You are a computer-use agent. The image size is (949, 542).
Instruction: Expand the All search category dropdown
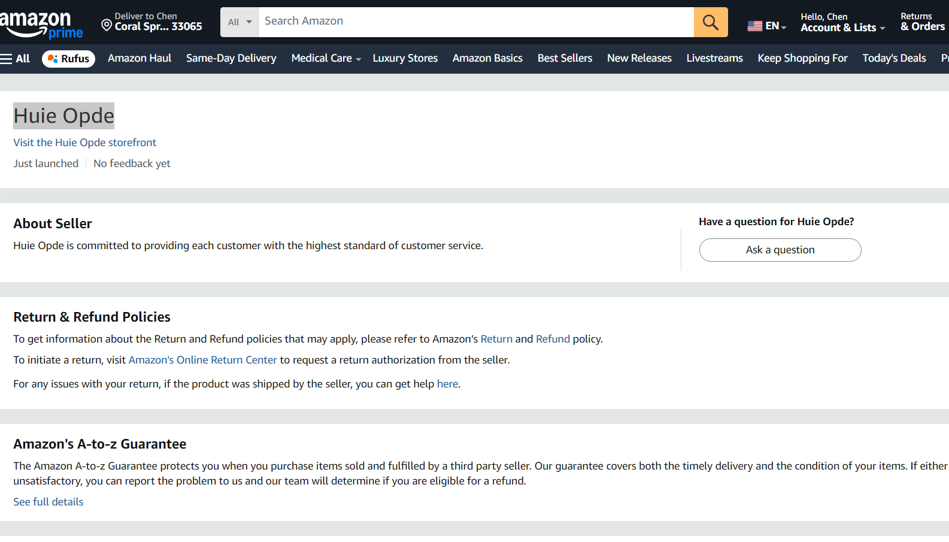click(239, 22)
